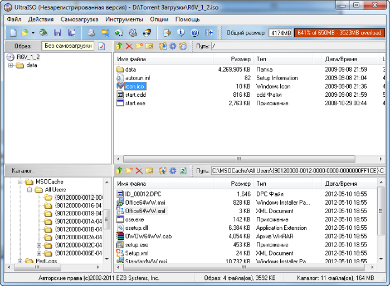Collapse the All Users tree node
Image resolution: width=390 pixels, height=286 pixels.
click(x=30, y=190)
